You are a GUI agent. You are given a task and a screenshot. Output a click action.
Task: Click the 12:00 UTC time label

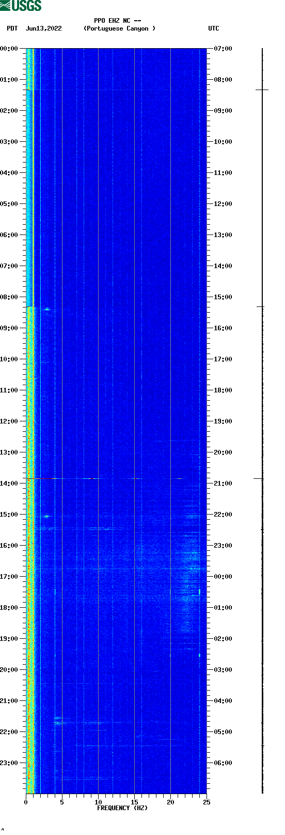pos(223,204)
